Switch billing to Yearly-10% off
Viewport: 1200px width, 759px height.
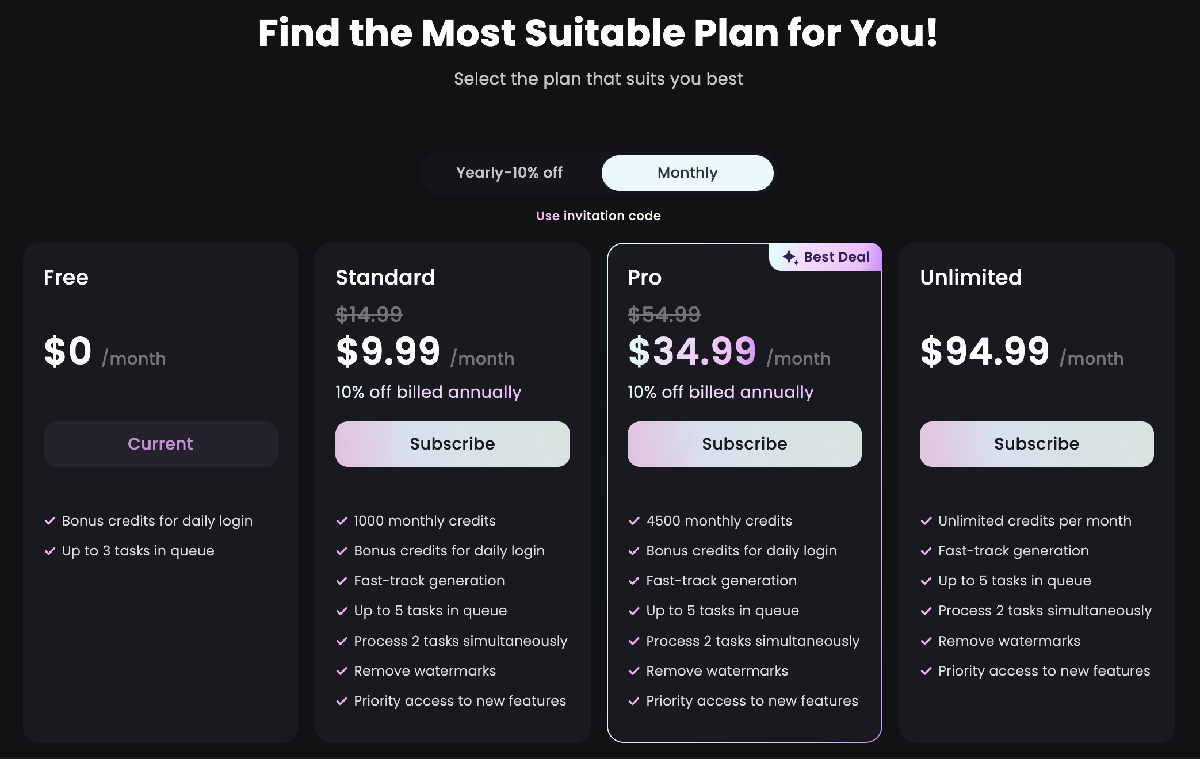click(509, 172)
